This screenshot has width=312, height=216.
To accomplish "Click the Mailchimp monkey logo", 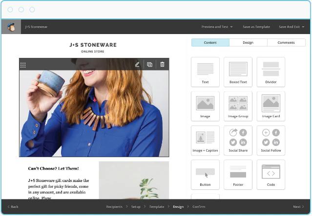I will point(11,27).
